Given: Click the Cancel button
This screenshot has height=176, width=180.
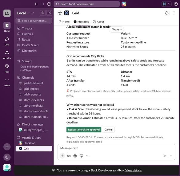Looking at the screenshot, I should point(109,130).
